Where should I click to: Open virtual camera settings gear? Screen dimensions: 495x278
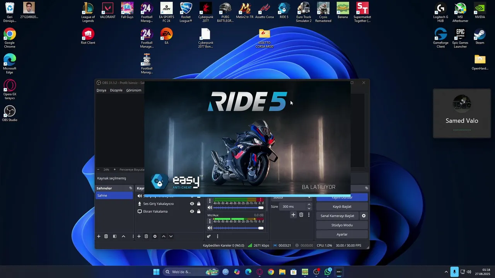pyautogui.click(x=364, y=216)
